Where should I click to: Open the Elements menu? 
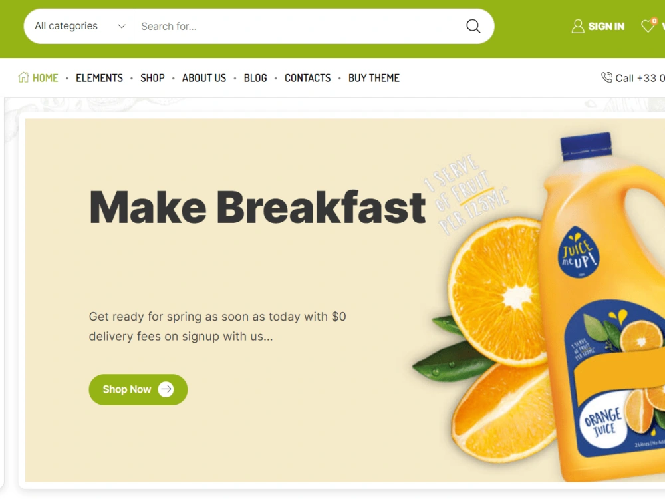tap(99, 78)
